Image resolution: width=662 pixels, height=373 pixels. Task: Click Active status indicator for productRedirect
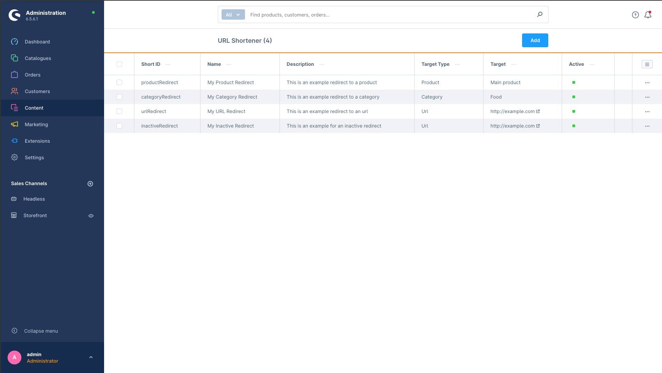[574, 82]
